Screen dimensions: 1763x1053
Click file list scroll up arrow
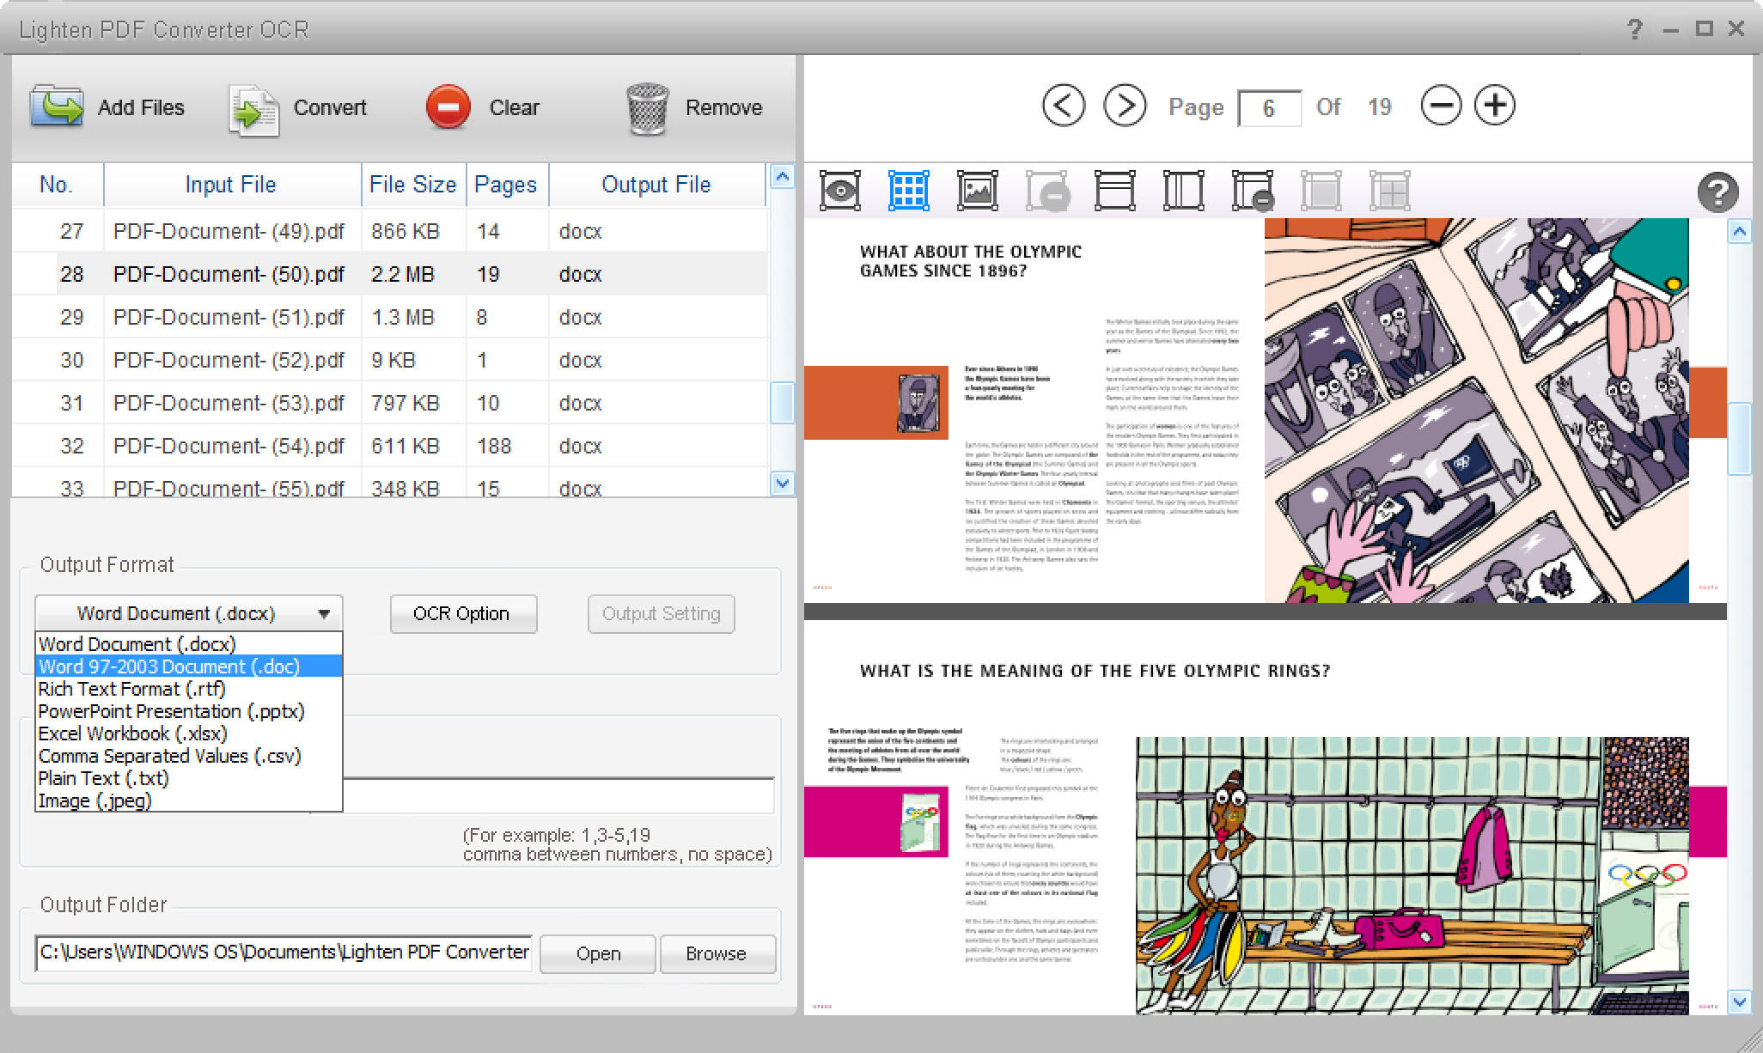click(x=782, y=177)
